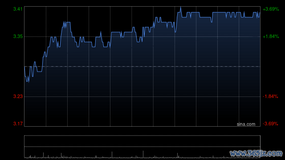This screenshot has height=160, width=285.
Task: Click the +1.84% percentage label
Action: (x=271, y=36)
